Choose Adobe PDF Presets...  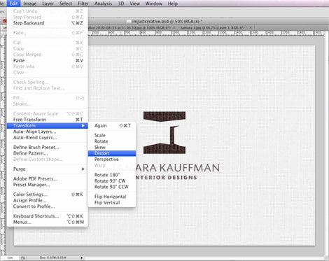coord(48,178)
